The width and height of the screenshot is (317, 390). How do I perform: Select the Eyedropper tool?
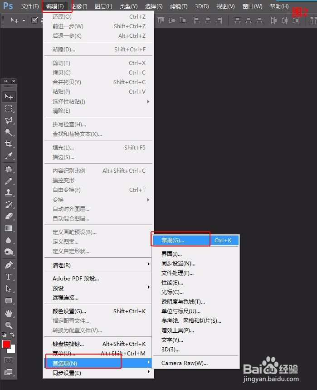(9, 156)
